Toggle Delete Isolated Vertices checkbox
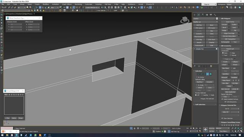The image size is (244, 137). click(x=222, y=99)
